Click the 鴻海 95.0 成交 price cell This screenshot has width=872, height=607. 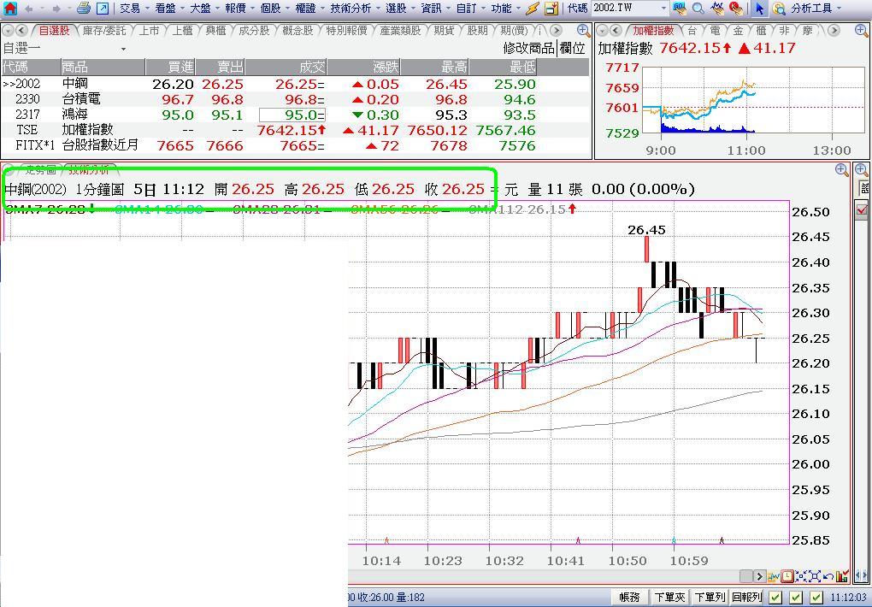pyautogui.click(x=292, y=115)
